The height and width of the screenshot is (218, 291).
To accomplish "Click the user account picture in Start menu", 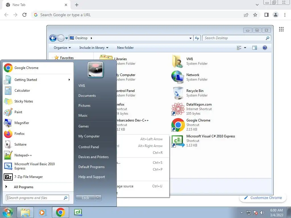I will click(95, 70).
